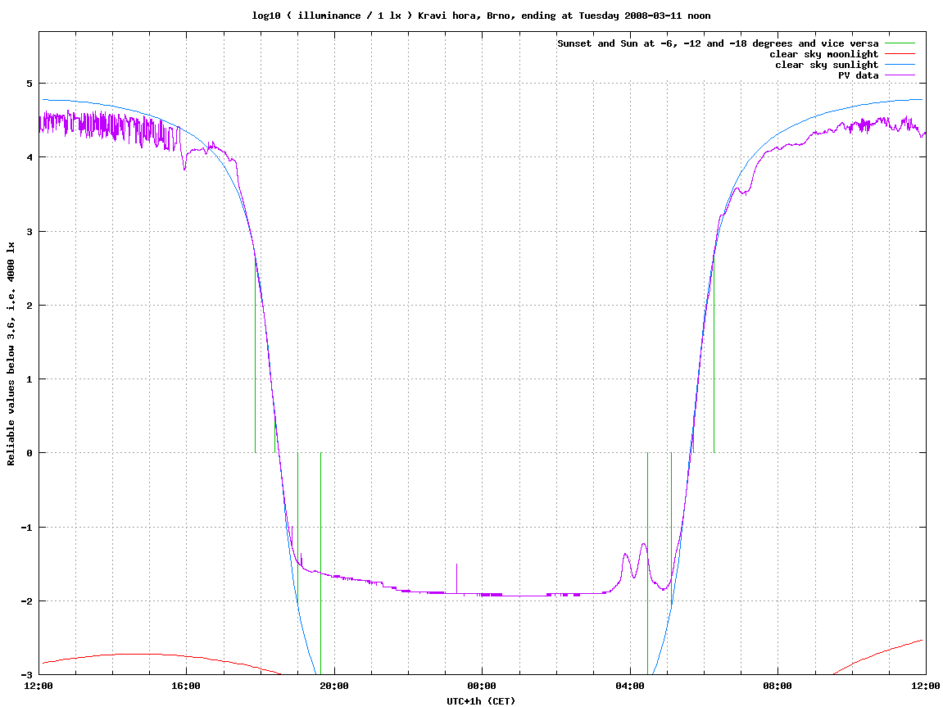Click the green legend line sample
The image size is (943, 707).
click(900, 43)
